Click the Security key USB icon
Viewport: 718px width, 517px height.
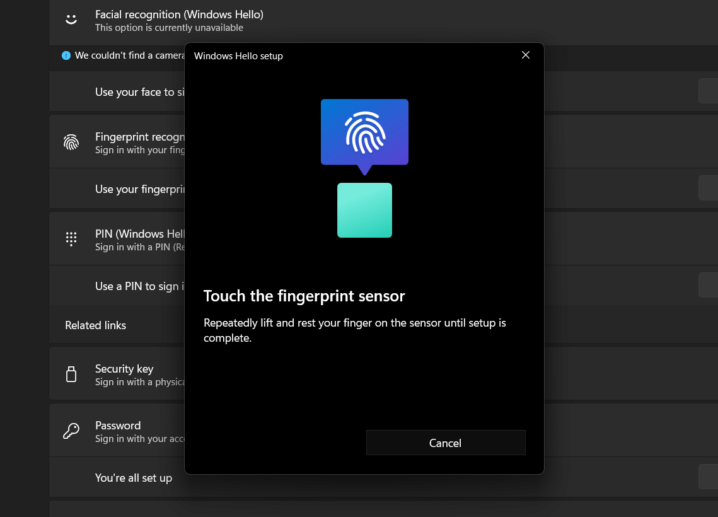click(x=71, y=374)
